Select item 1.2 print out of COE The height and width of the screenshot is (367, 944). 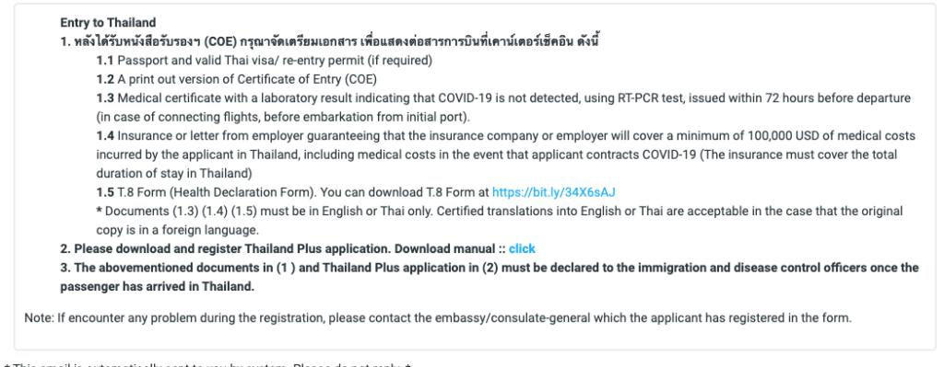[237, 79]
